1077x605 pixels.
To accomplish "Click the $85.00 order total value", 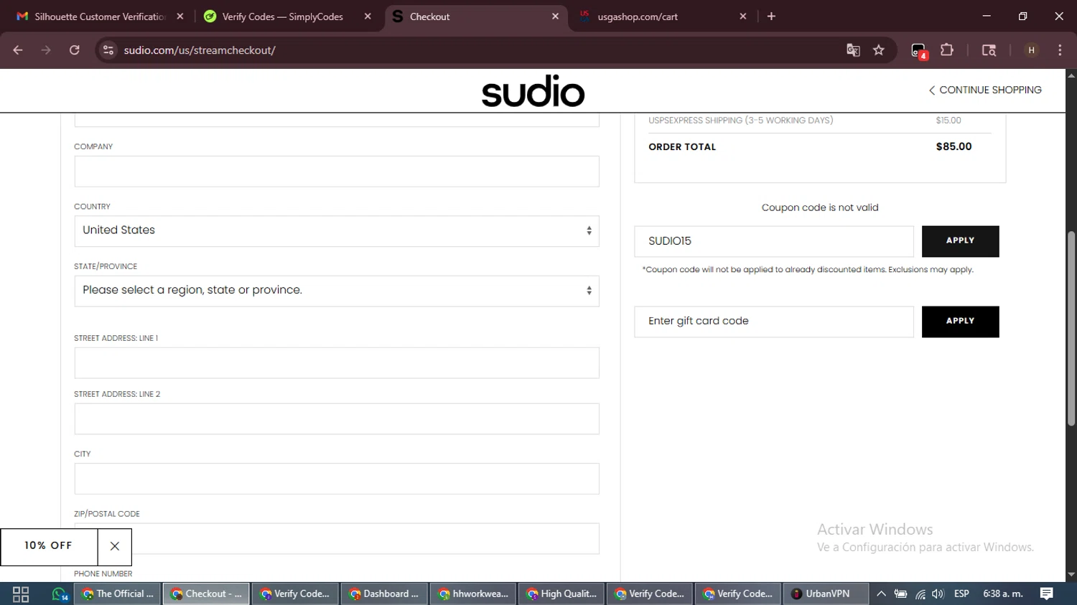I will pos(954,146).
